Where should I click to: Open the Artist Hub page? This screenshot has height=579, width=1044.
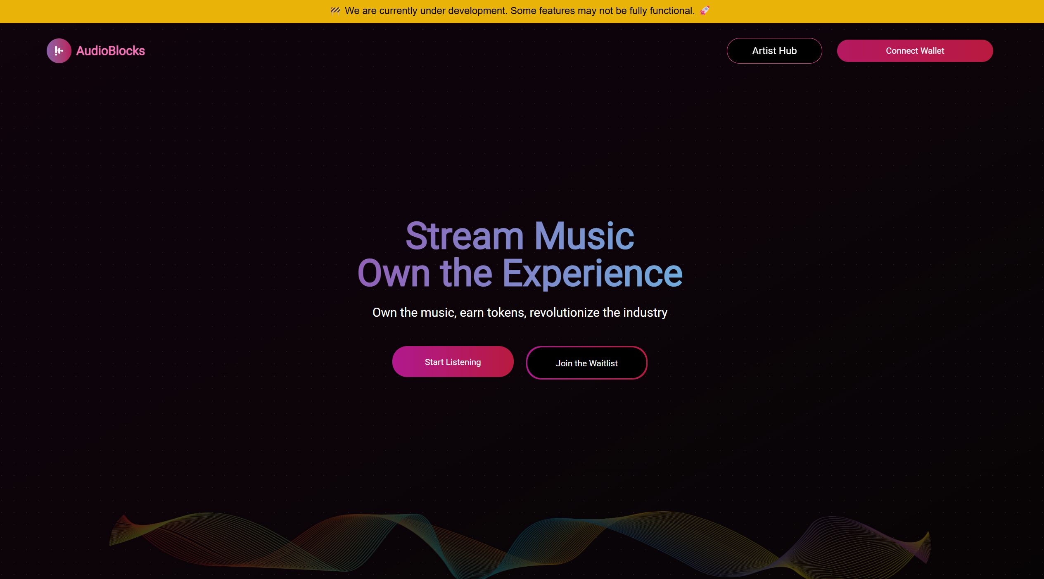pos(774,51)
